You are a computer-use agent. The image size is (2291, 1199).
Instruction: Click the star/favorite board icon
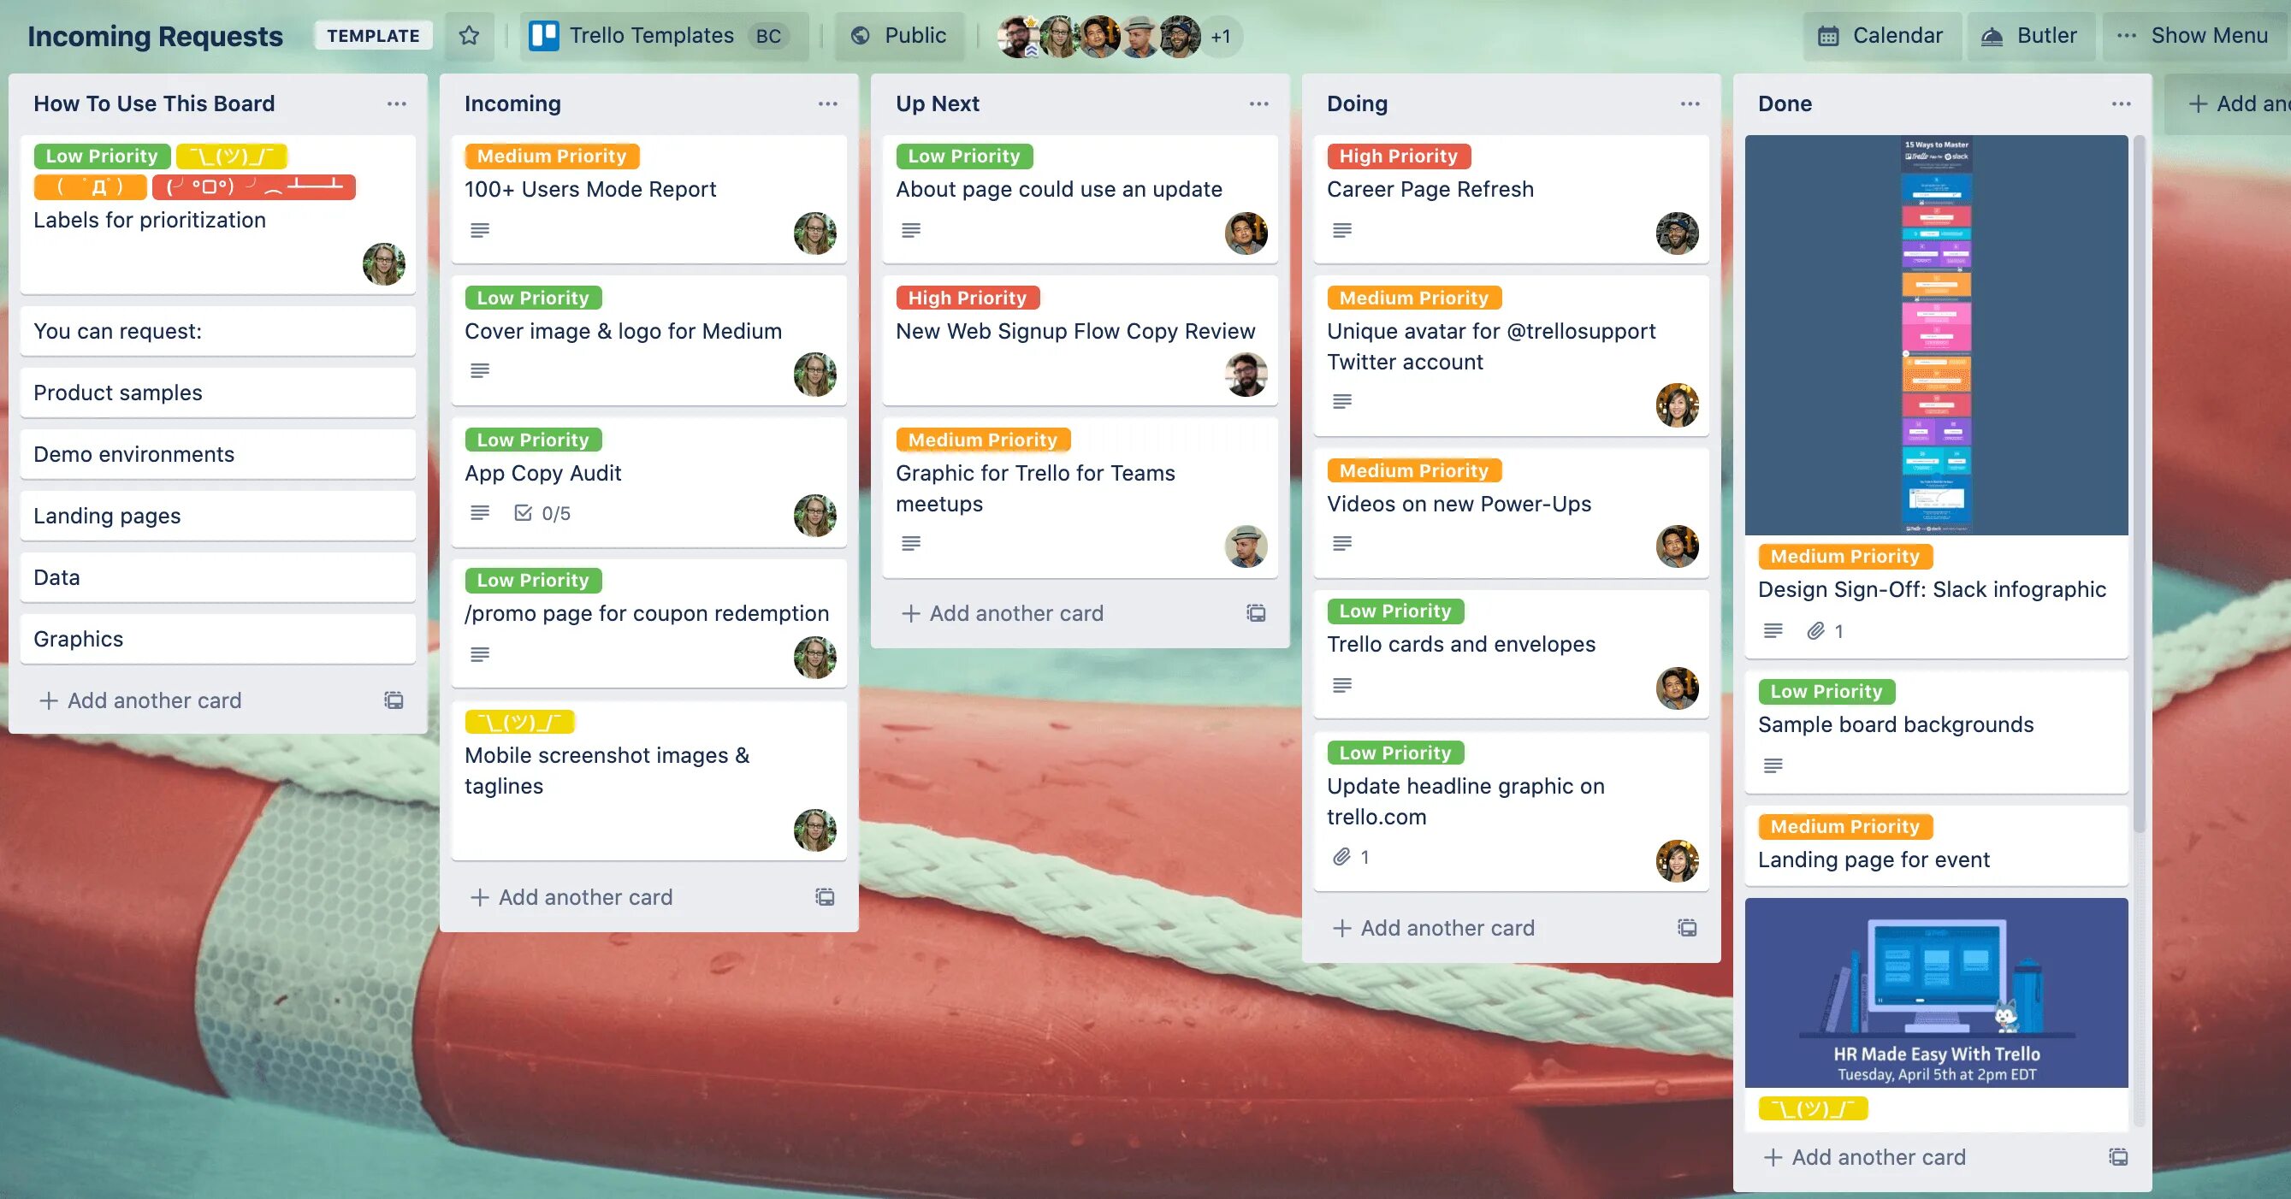(468, 33)
